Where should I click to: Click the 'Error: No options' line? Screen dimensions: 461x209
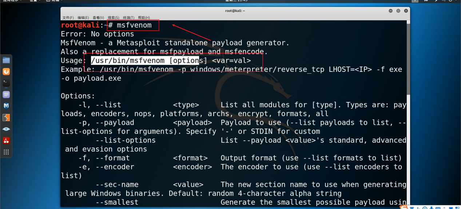[98, 34]
